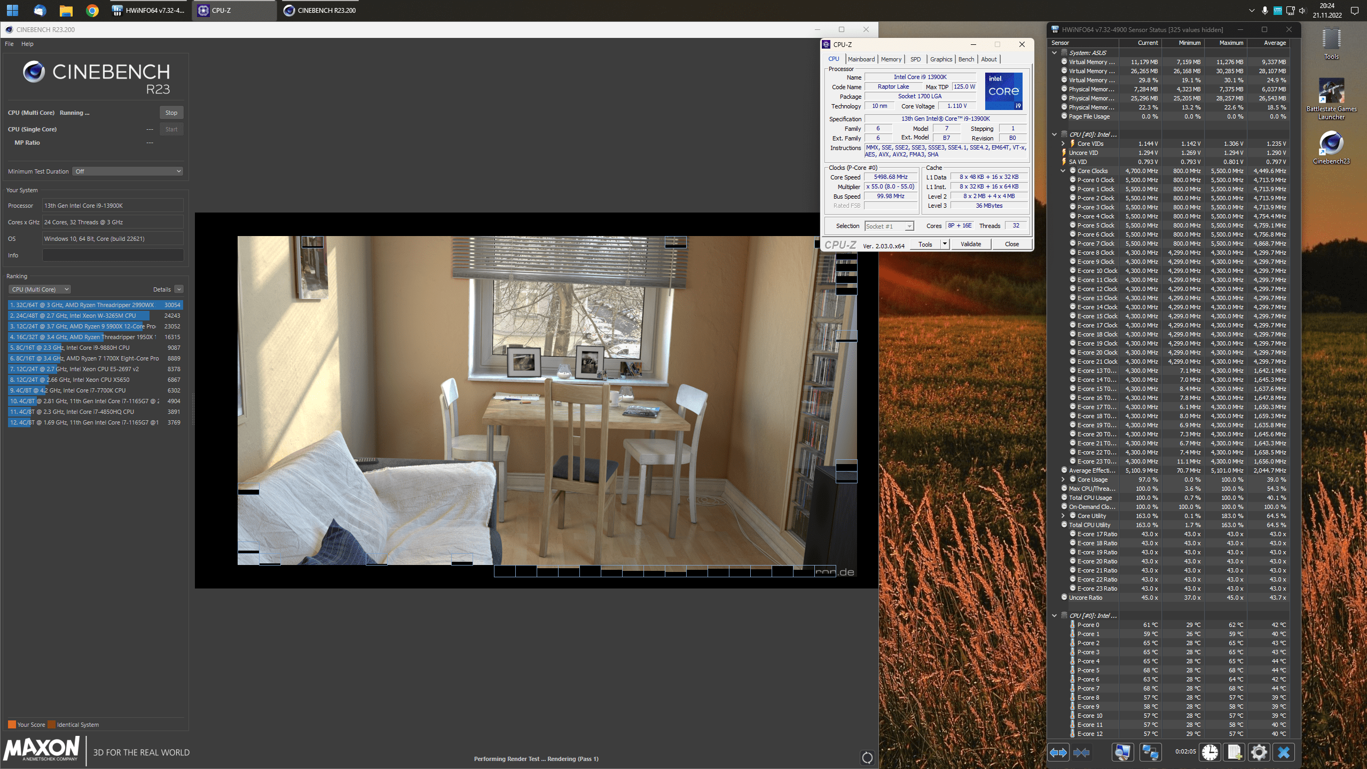The width and height of the screenshot is (1367, 769).
Task: Open HWiNFO sensor settings gear icon
Action: (1259, 752)
